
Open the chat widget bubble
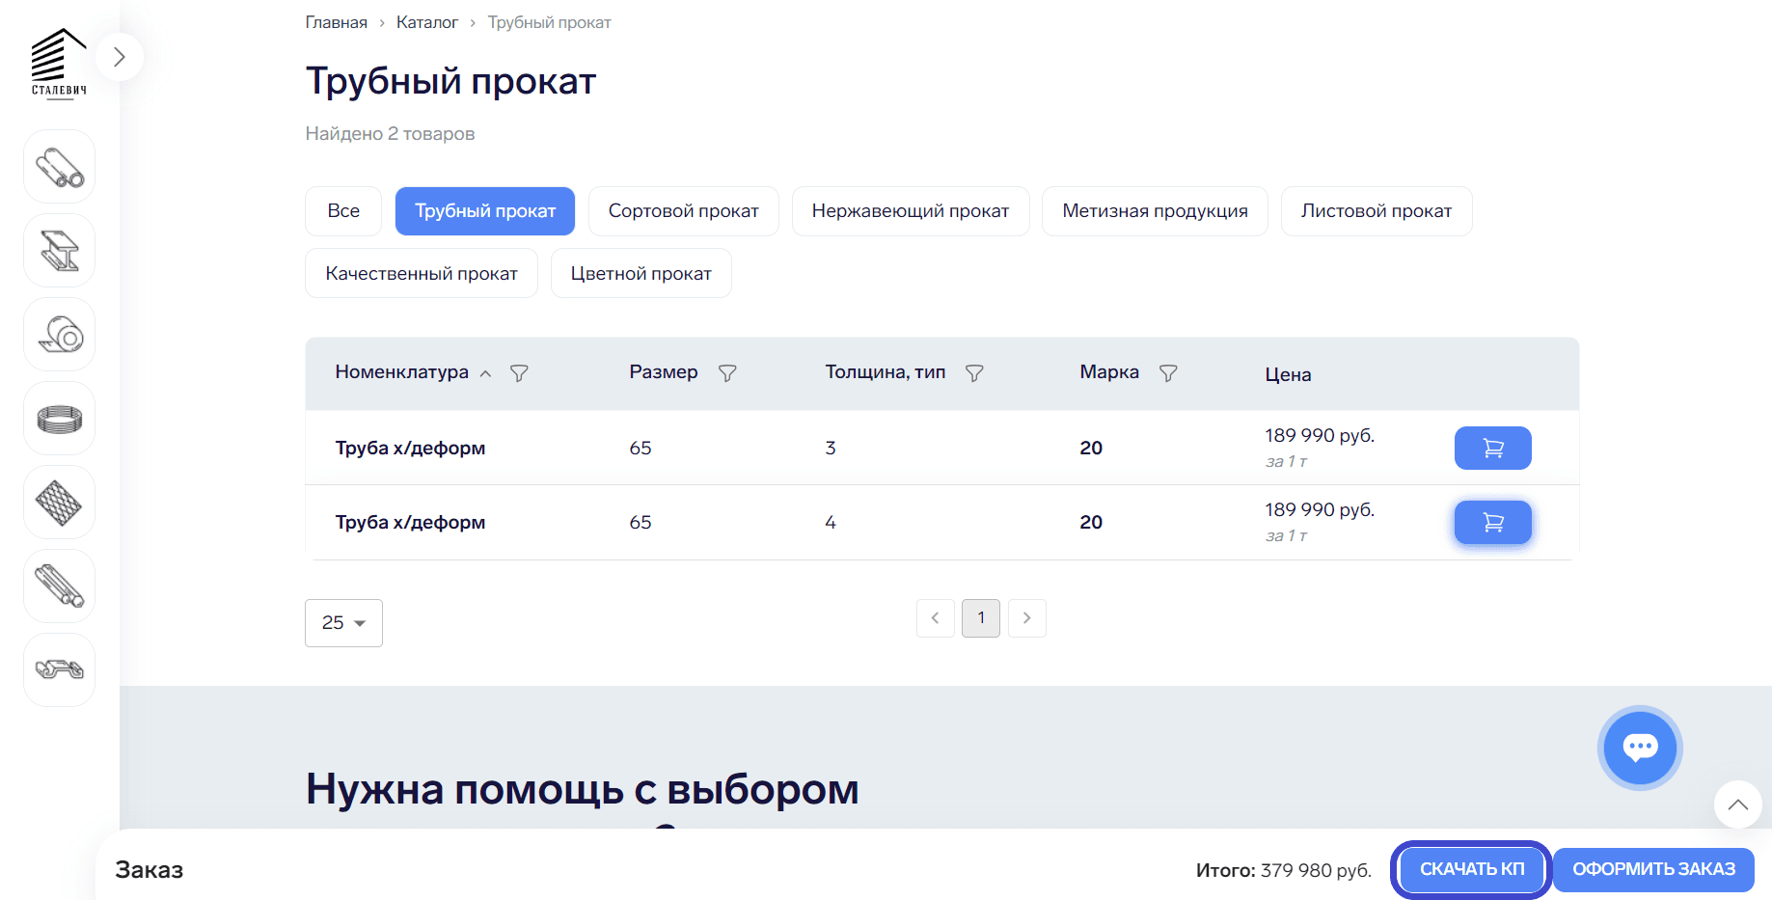[1640, 748]
